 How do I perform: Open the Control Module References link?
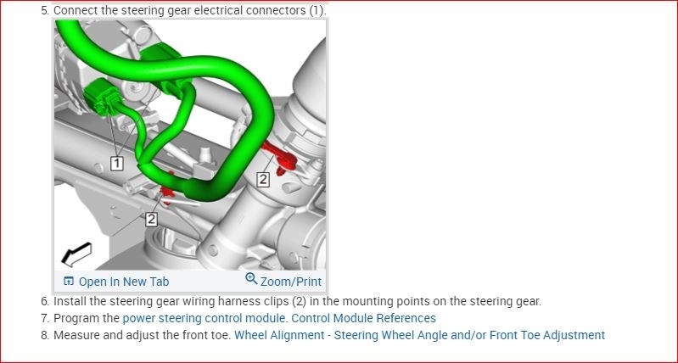[x=364, y=319]
